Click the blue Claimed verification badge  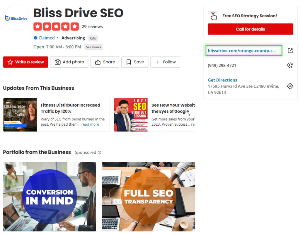pos(35,38)
